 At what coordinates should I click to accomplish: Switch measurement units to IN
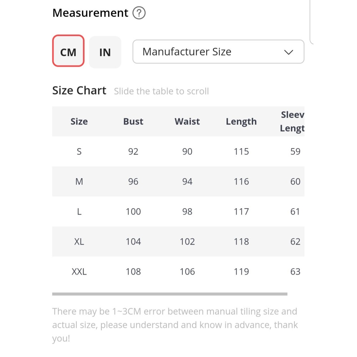point(105,52)
